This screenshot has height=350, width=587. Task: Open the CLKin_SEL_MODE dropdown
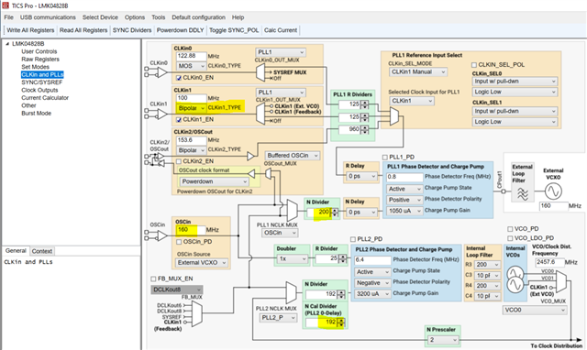coord(418,71)
